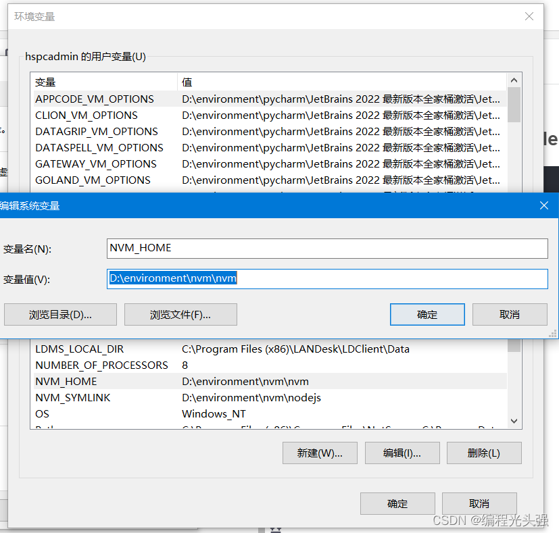This screenshot has height=533, width=559.
Task: Click user variables scrollbar up arrow
Action: pos(514,80)
